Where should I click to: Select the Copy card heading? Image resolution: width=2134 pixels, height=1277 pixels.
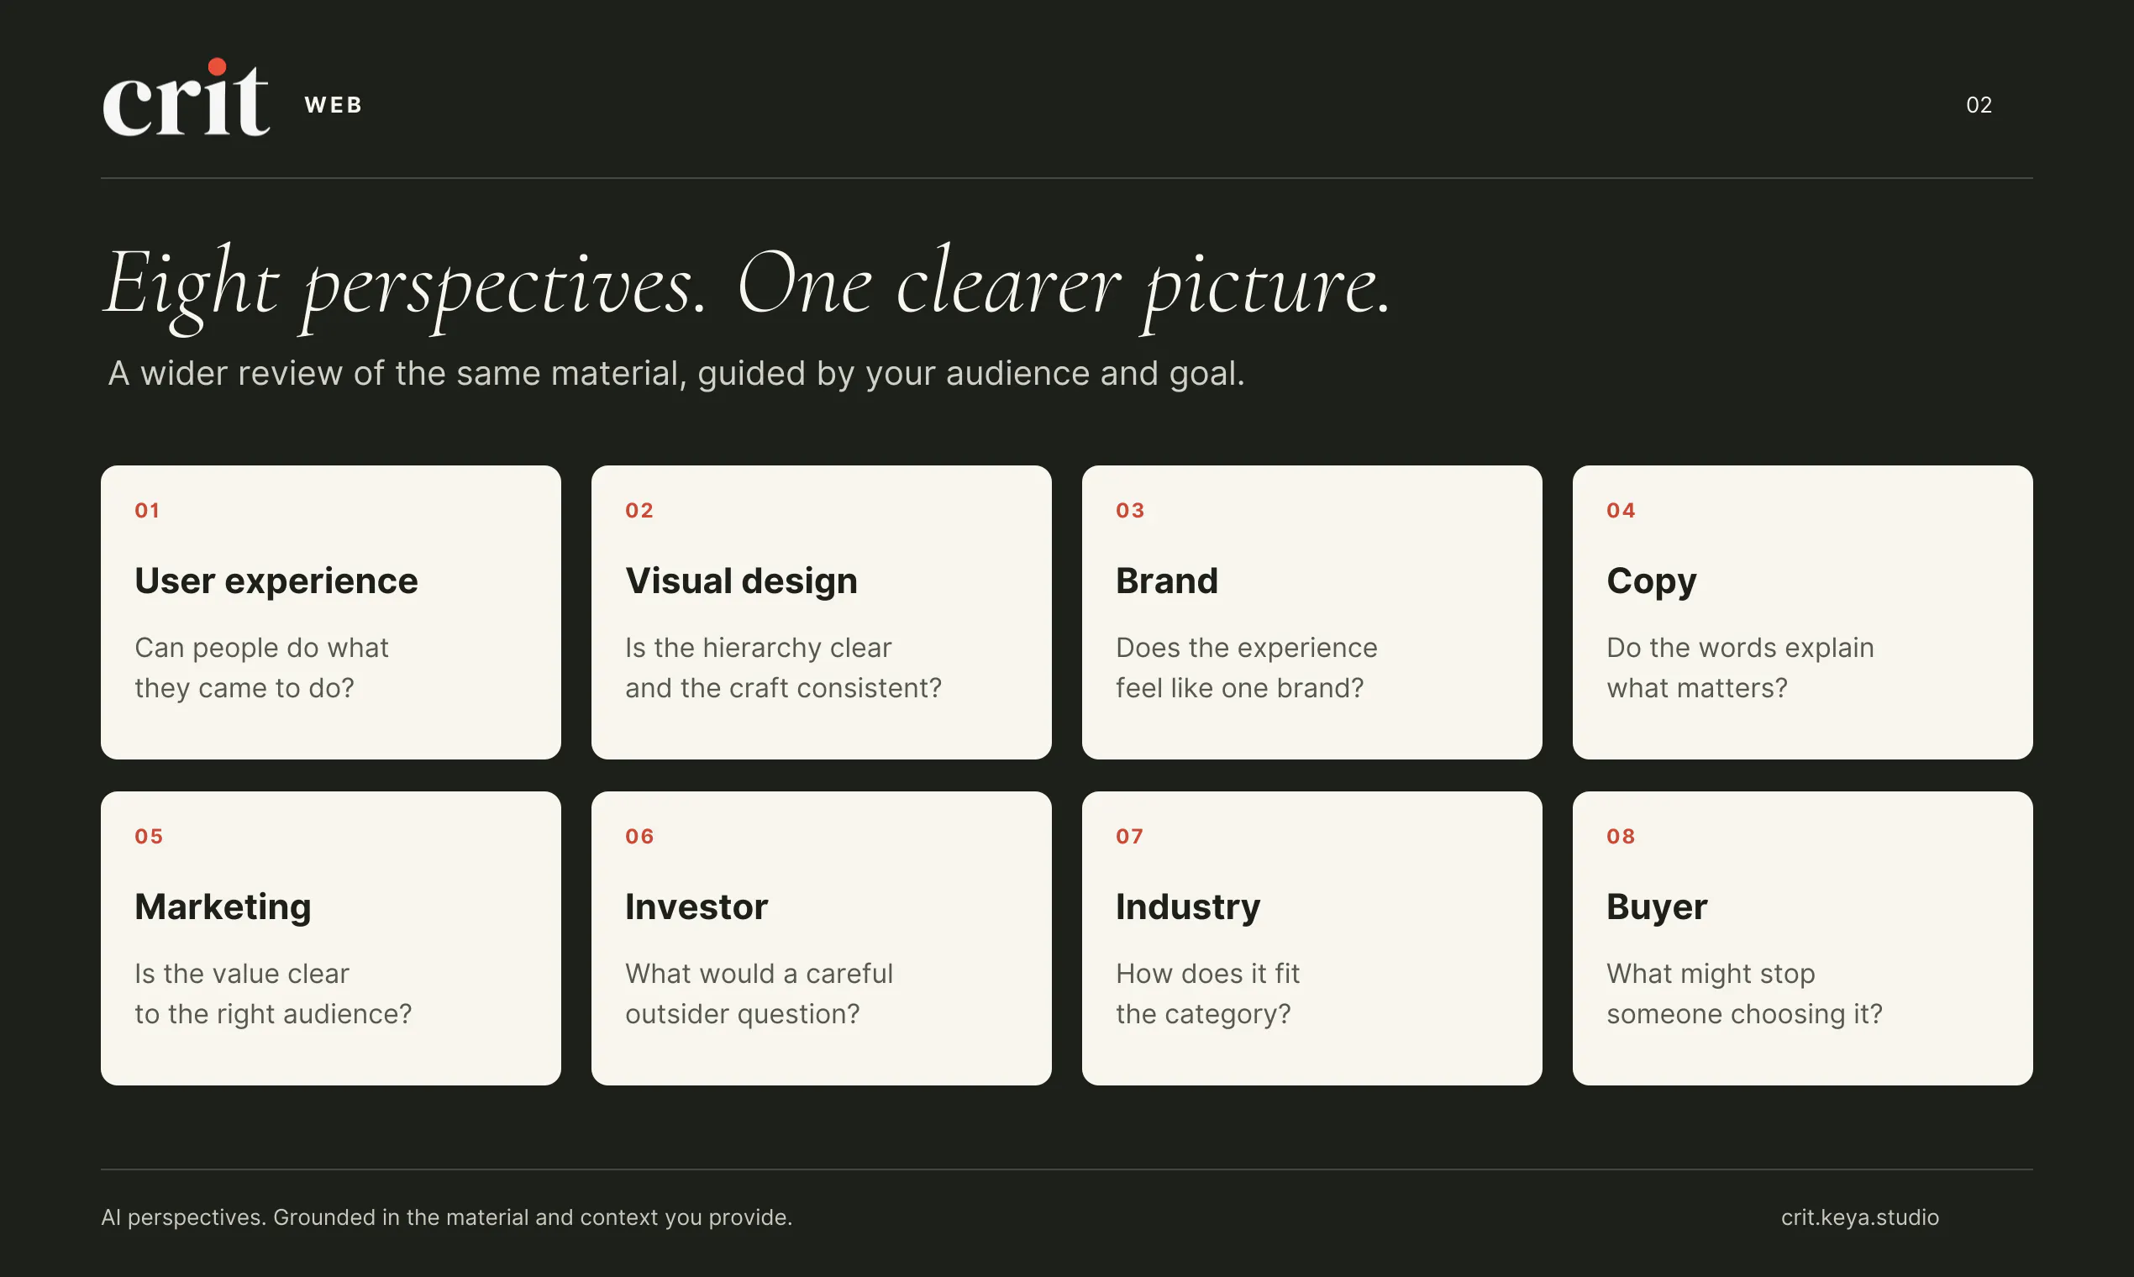(x=1651, y=582)
